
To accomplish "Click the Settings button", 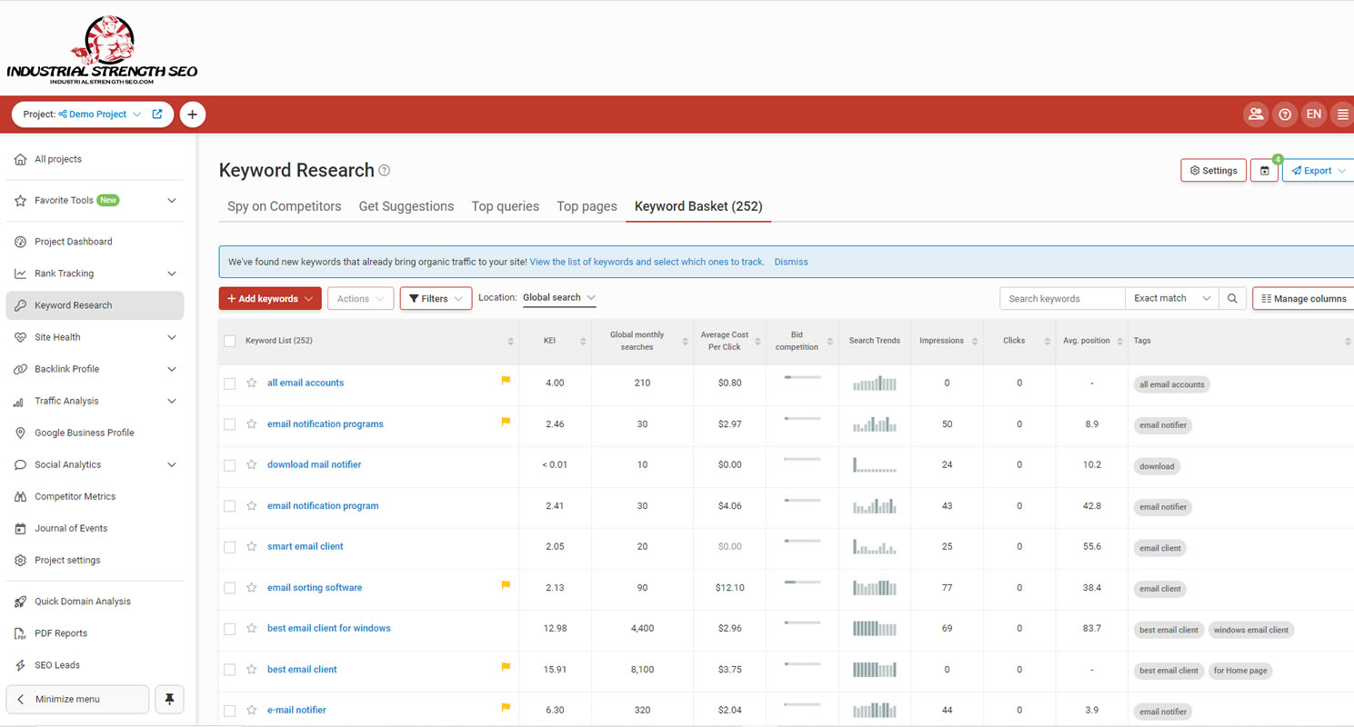I will tap(1214, 171).
